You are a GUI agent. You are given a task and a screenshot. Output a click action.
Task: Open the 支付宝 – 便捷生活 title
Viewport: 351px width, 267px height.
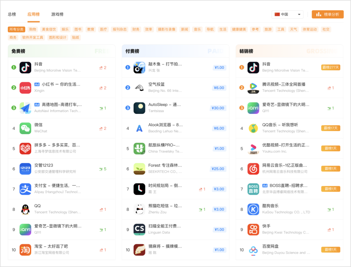(x=57, y=186)
